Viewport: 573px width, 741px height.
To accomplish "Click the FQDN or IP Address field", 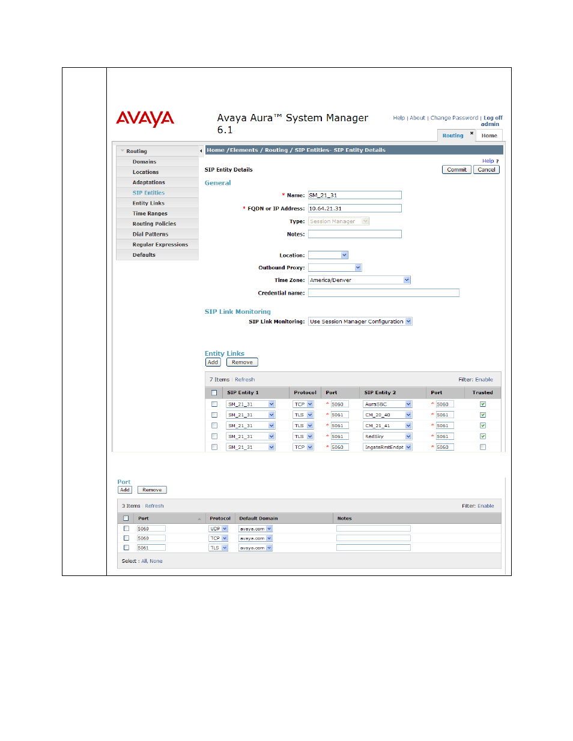I will pos(354,208).
